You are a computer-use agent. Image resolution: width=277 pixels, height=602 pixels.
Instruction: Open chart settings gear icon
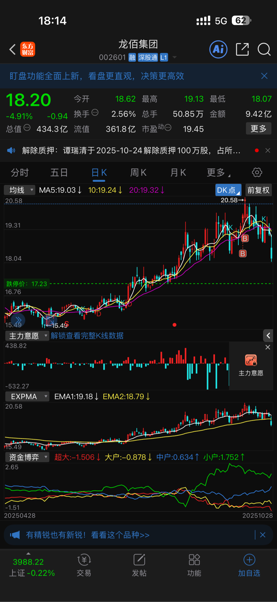coord(257,172)
